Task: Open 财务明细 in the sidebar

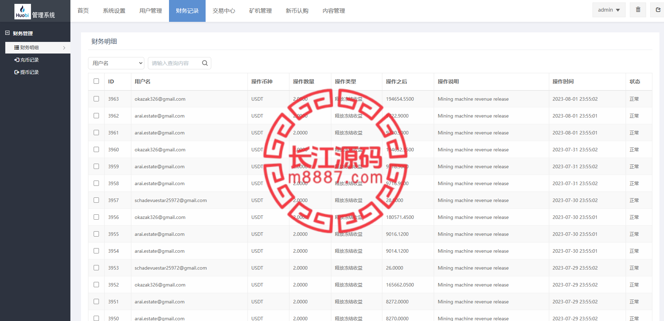Action: click(x=38, y=48)
